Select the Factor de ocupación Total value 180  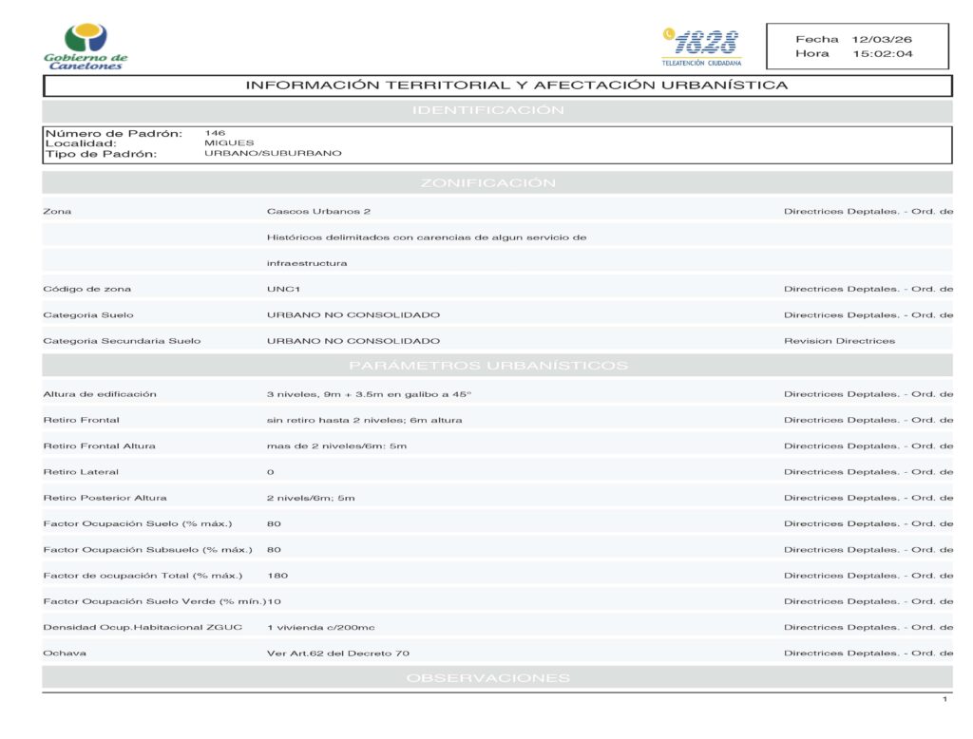click(x=277, y=576)
